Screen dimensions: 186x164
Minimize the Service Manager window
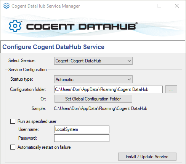[x=142, y=6]
